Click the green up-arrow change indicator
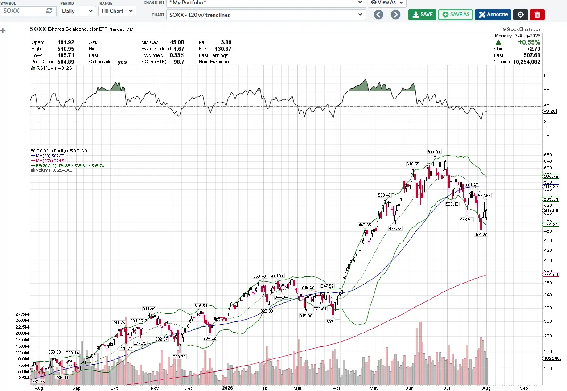This screenshot has width=567, height=391. [498, 42]
